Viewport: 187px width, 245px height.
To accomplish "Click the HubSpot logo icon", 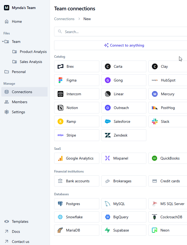I will [155, 80].
